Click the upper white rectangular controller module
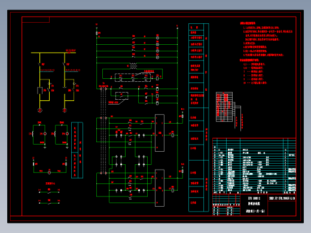The height and width of the screenshot is (233, 311). coord(160,133)
